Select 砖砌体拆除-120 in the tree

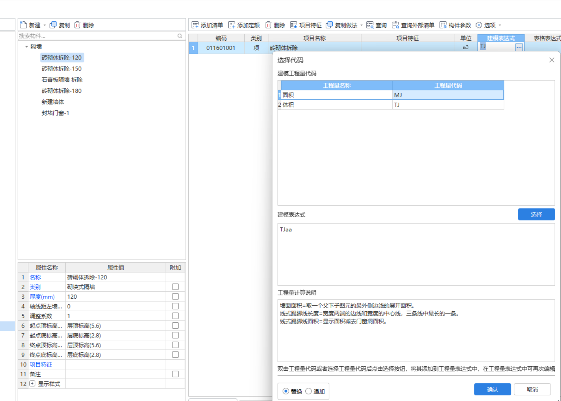(62, 58)
